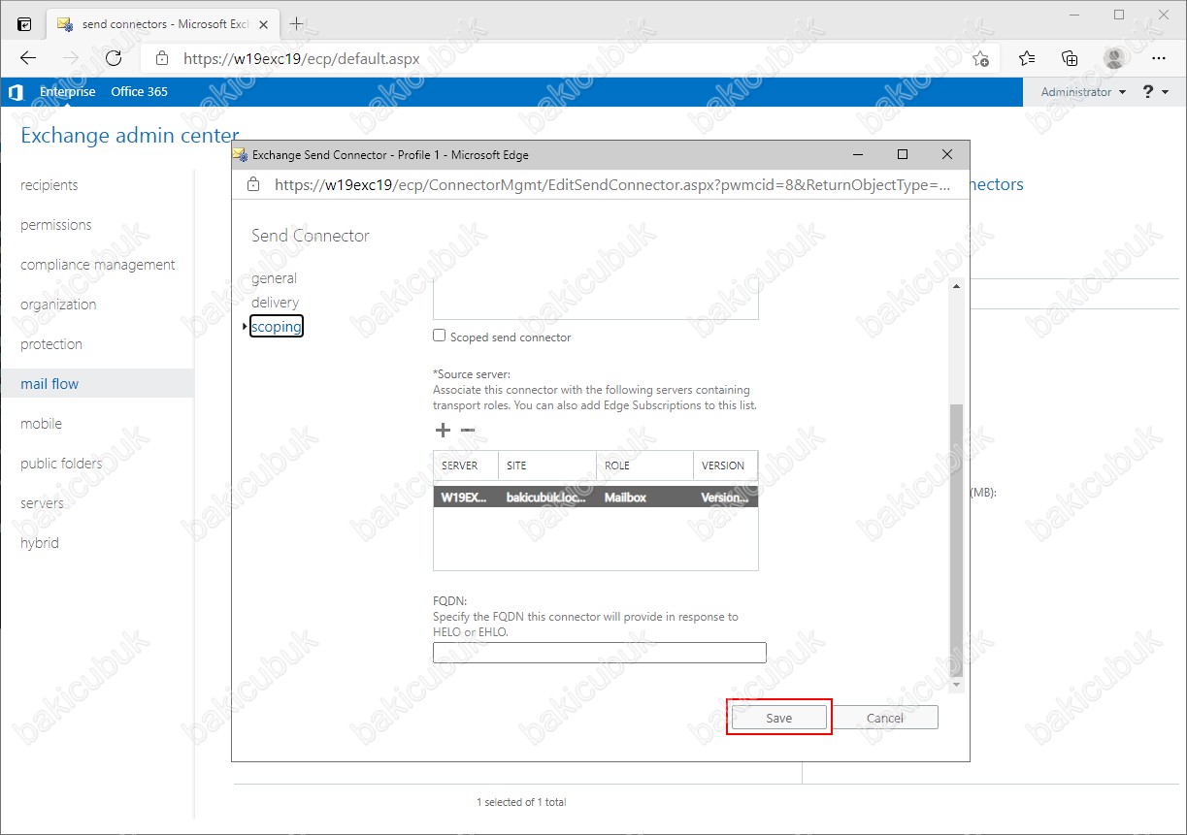Switch to the Enterprise tab in the top bar

click(68, 92)
